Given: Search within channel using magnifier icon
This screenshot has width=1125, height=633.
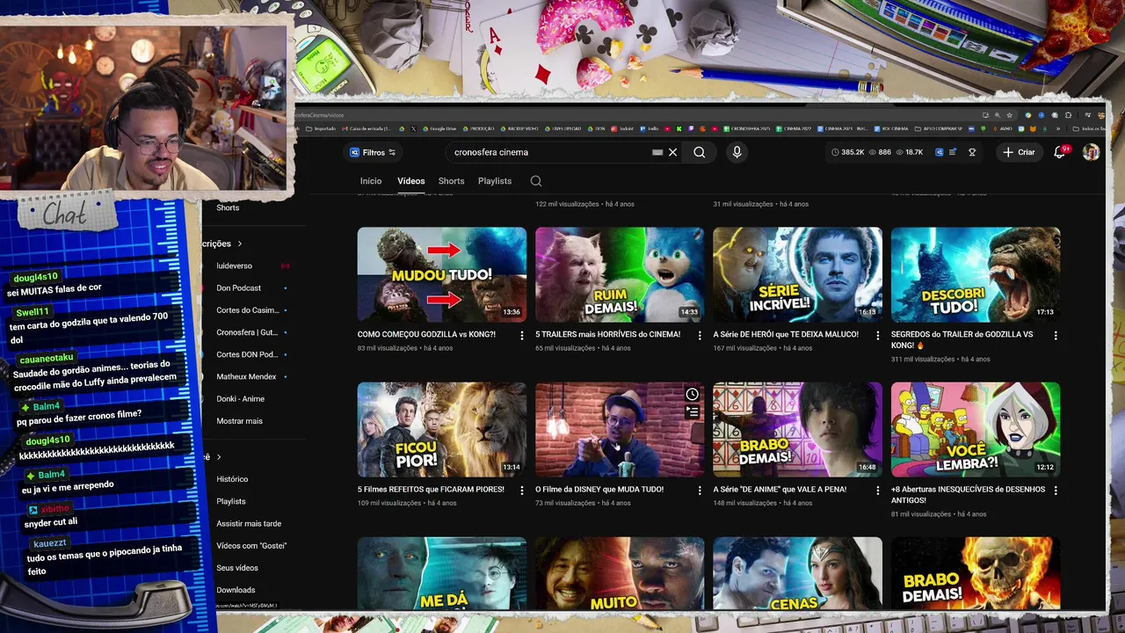Looking at the screenshot, I should [535, 181].
